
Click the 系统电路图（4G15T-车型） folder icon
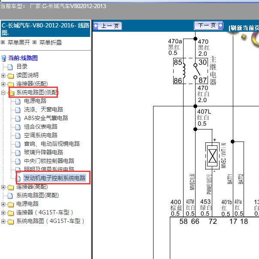[11, 222]
